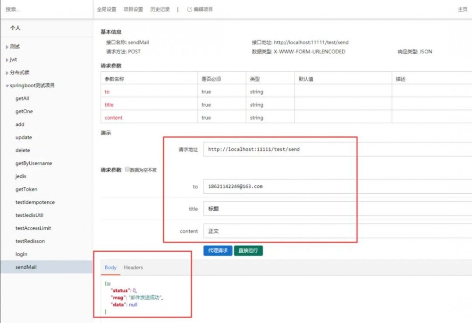Viewport: 472px width, 323px height.
Task: Collapse the JSON response using the minus icon
Action: pos(108,283)
